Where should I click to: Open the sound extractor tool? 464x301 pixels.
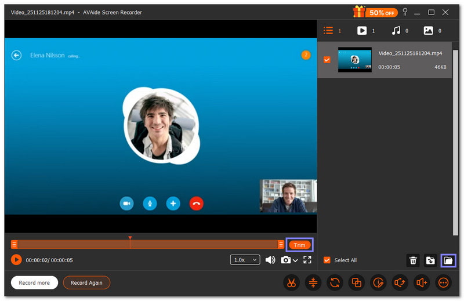(400, 282)
